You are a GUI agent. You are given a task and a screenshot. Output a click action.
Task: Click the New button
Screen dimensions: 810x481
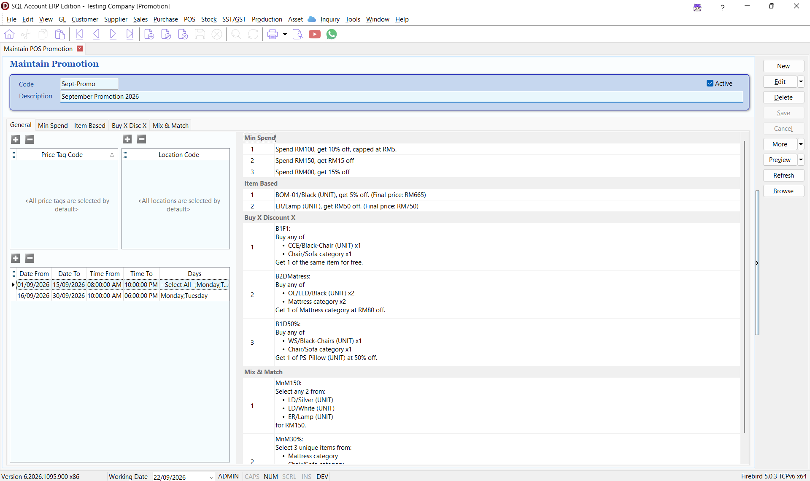pyautogui.click(x=783, y=66)
